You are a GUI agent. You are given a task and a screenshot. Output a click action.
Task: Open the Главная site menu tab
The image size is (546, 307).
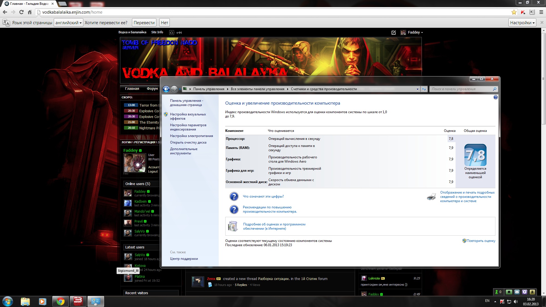[x=132, y=89]
